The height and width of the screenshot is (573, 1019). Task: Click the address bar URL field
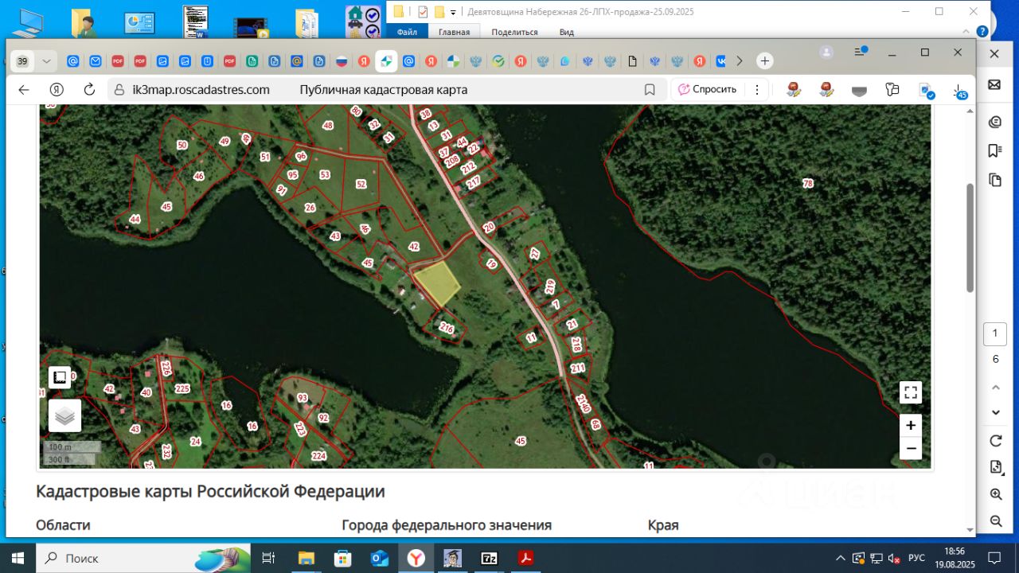[201, 90]
